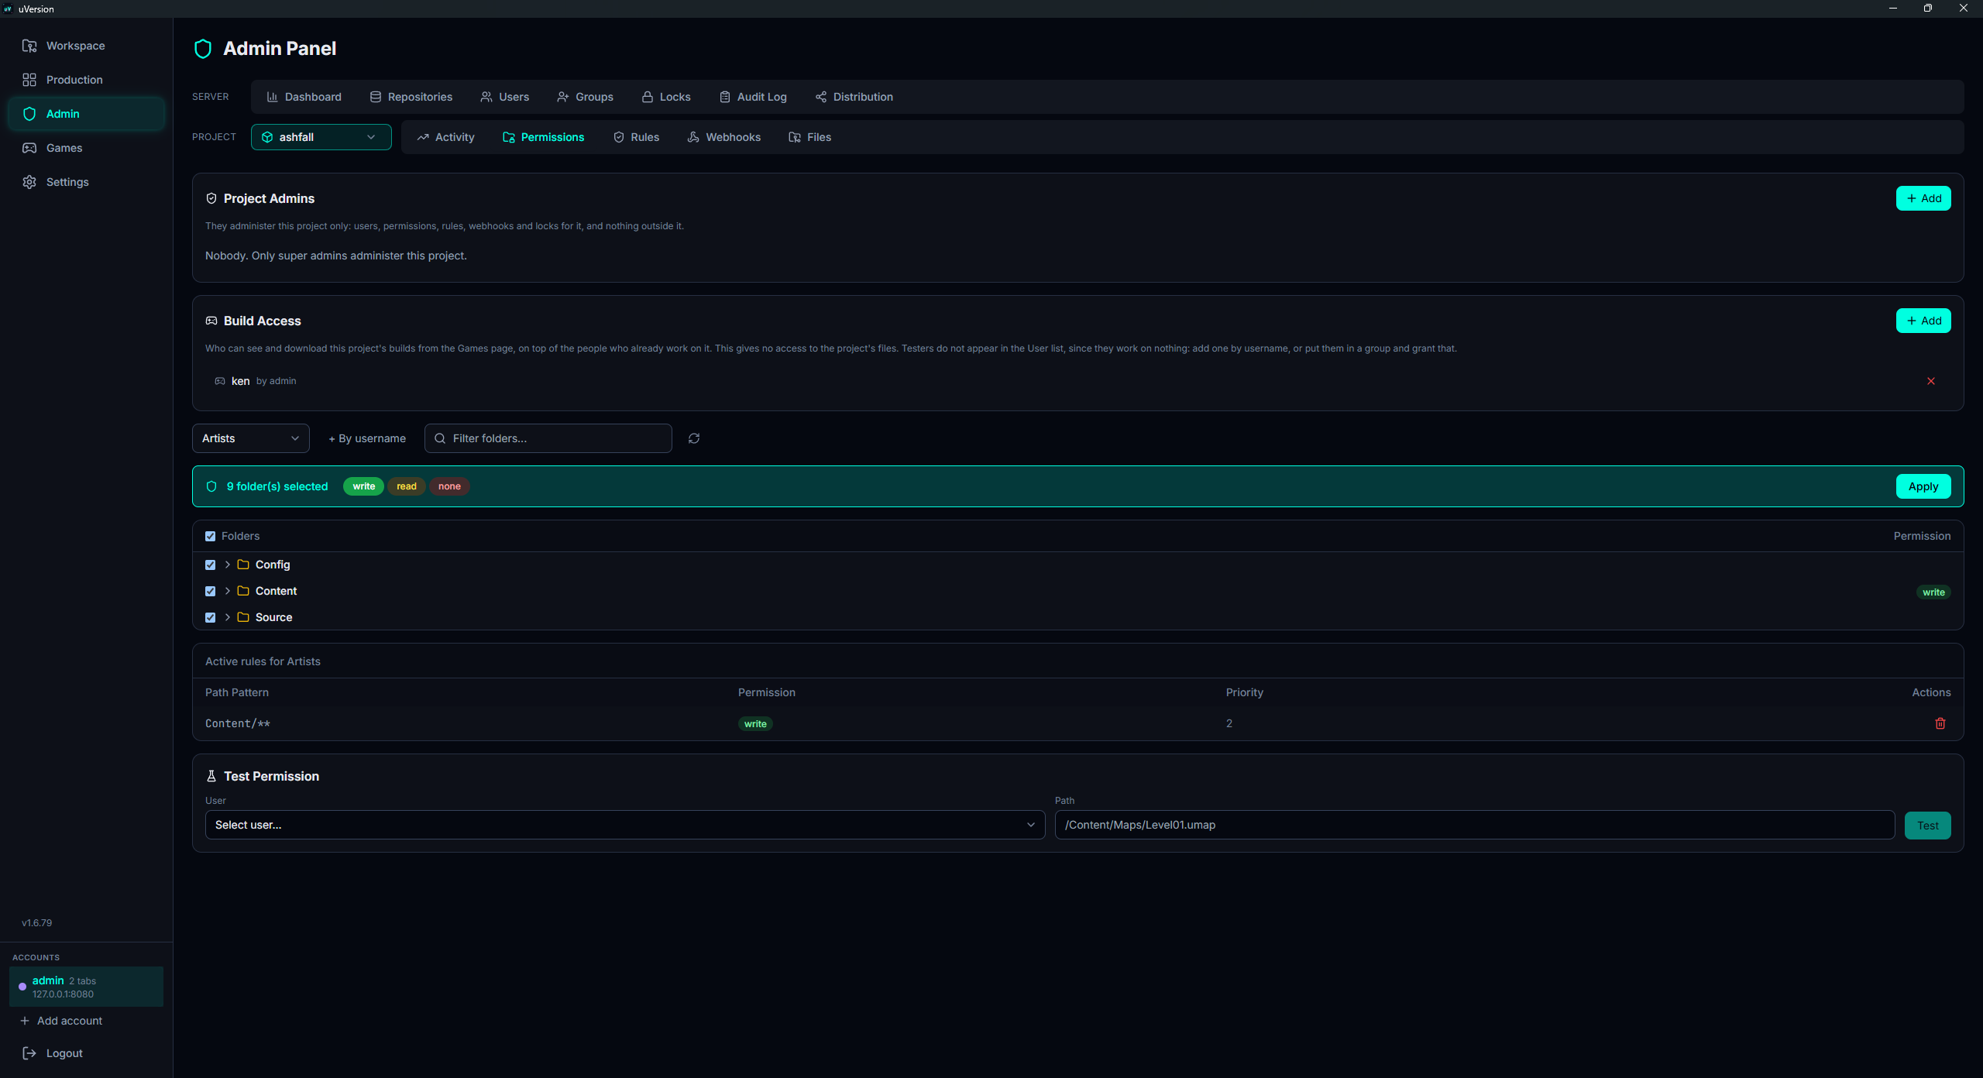Viewport: 1983px width, 1078px height.
Task: Click the Project Admins shield icon
Action: (211, 198)
